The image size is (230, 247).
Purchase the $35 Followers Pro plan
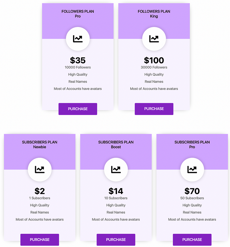pyautogui.click(x=78, y=109)
